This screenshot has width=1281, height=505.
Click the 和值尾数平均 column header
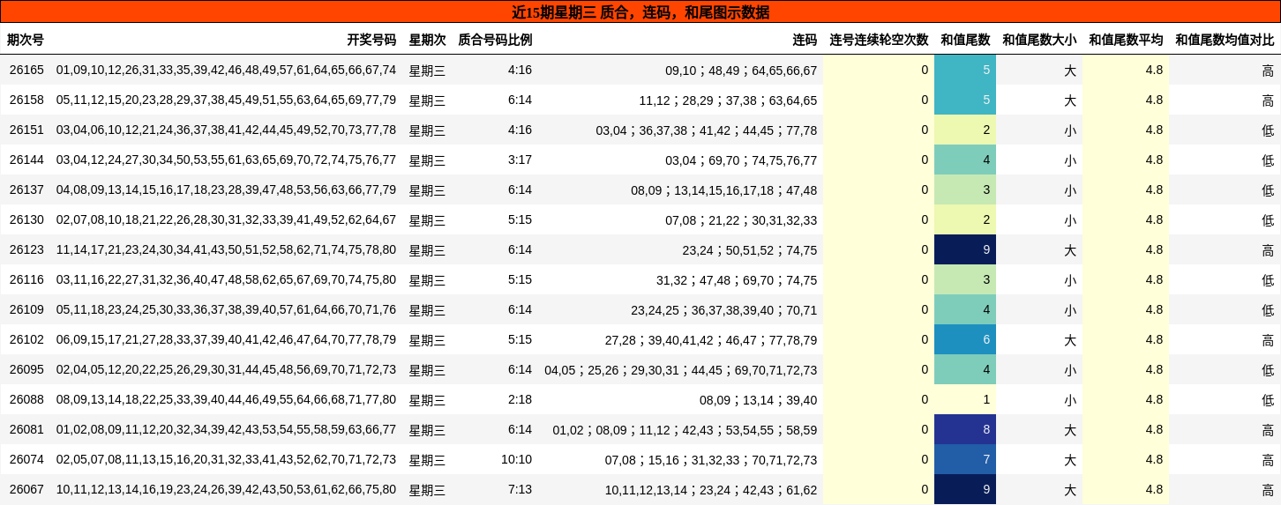1126,40
